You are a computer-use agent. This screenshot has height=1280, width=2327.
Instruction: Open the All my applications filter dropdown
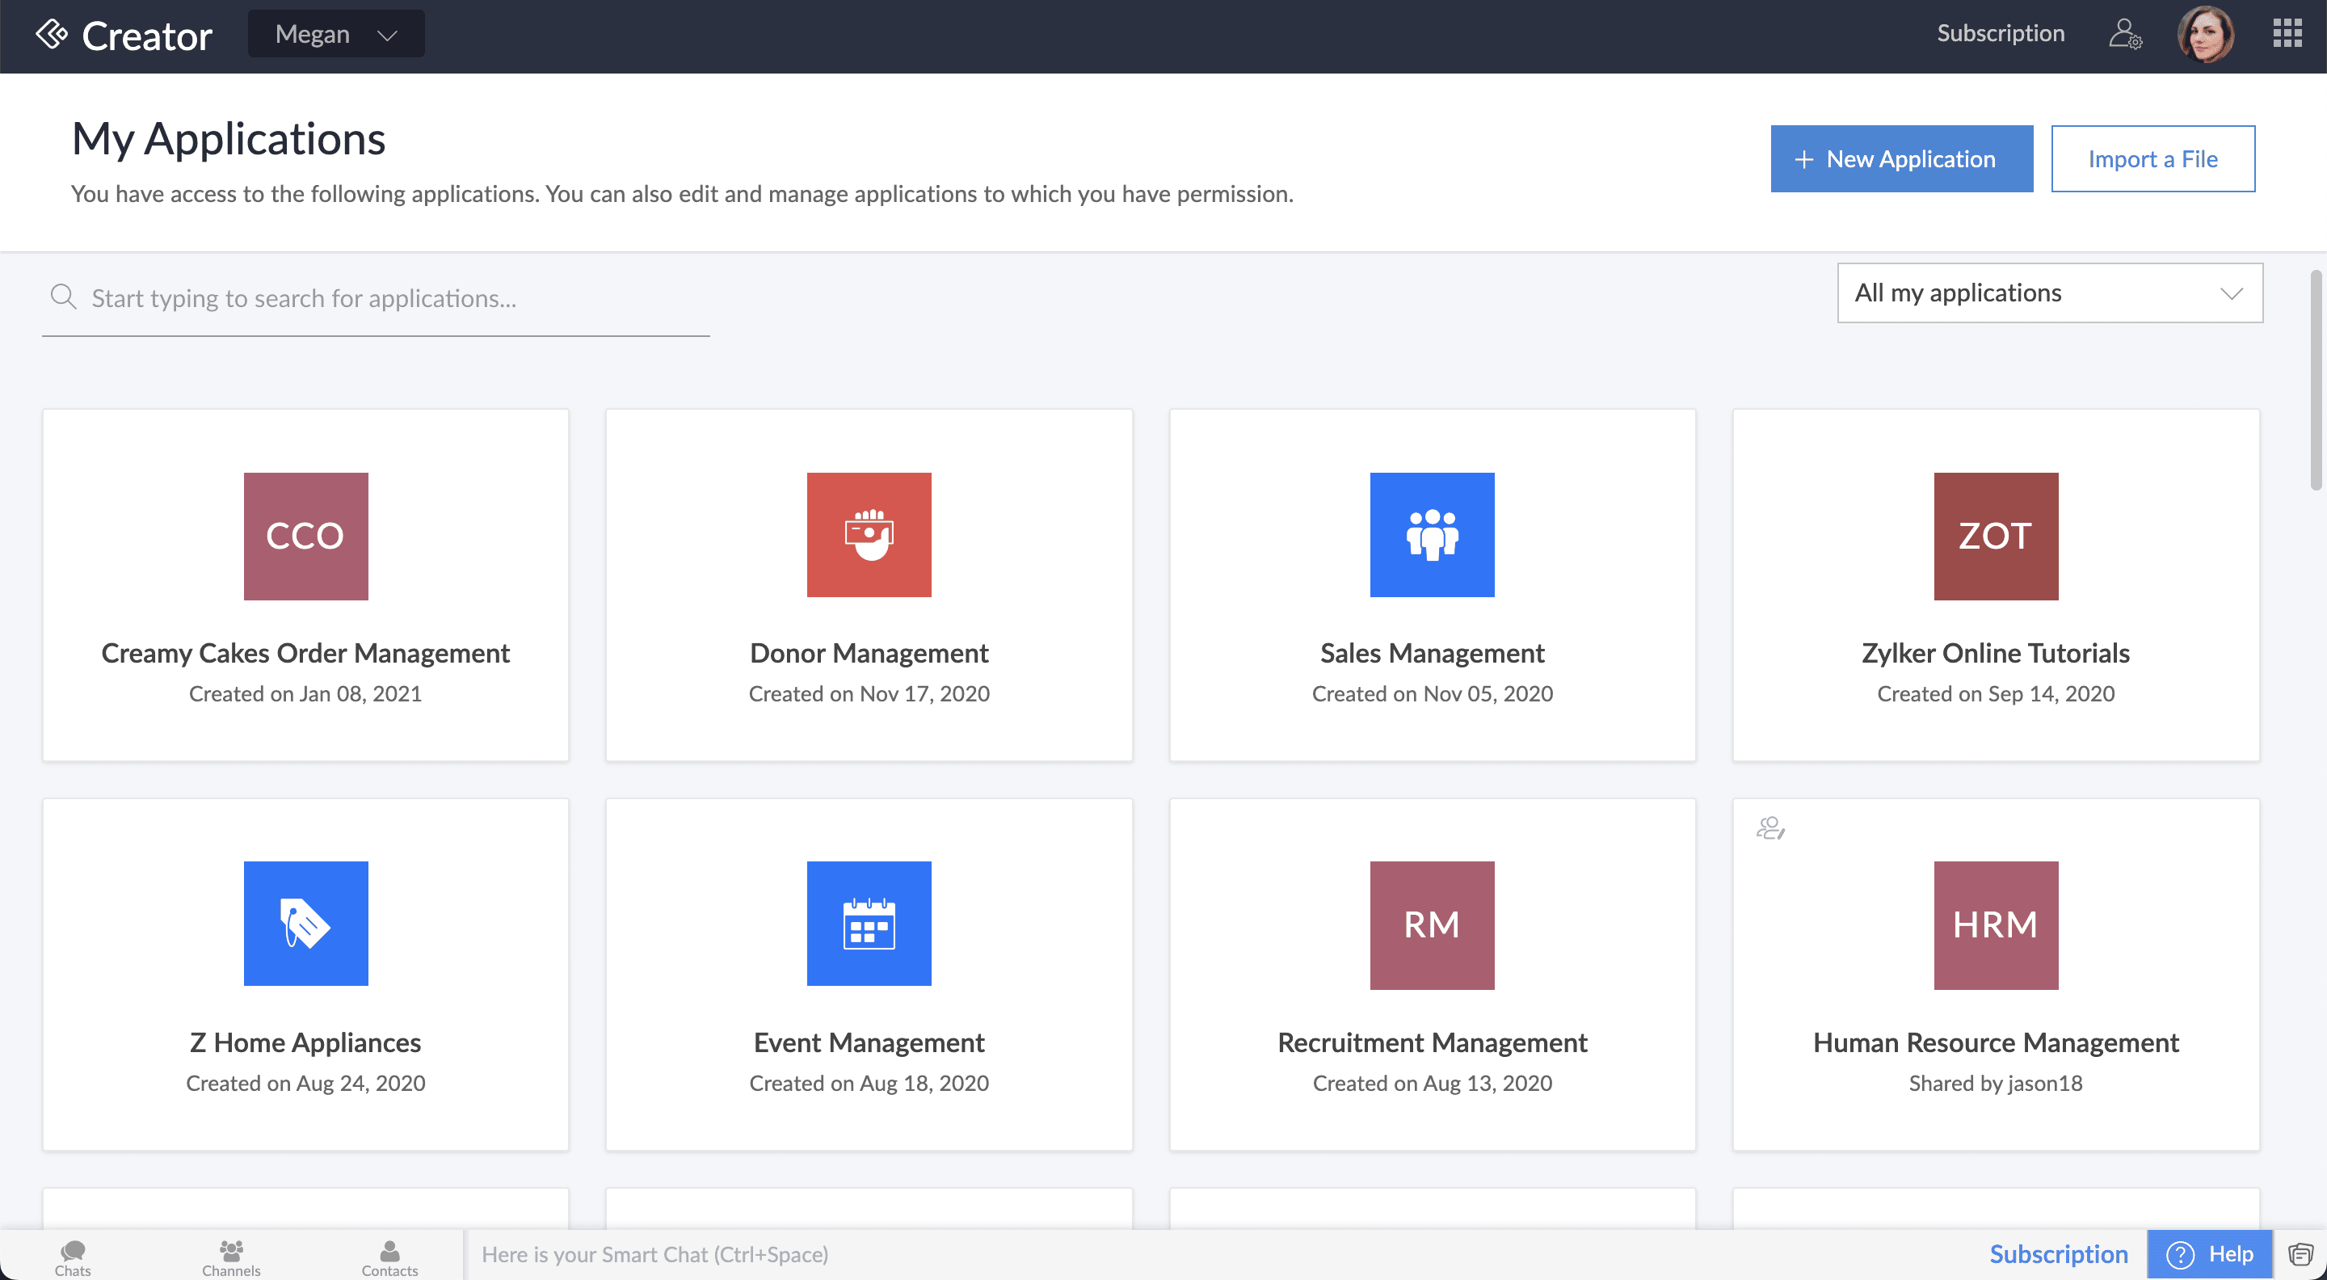(2049, 293)
